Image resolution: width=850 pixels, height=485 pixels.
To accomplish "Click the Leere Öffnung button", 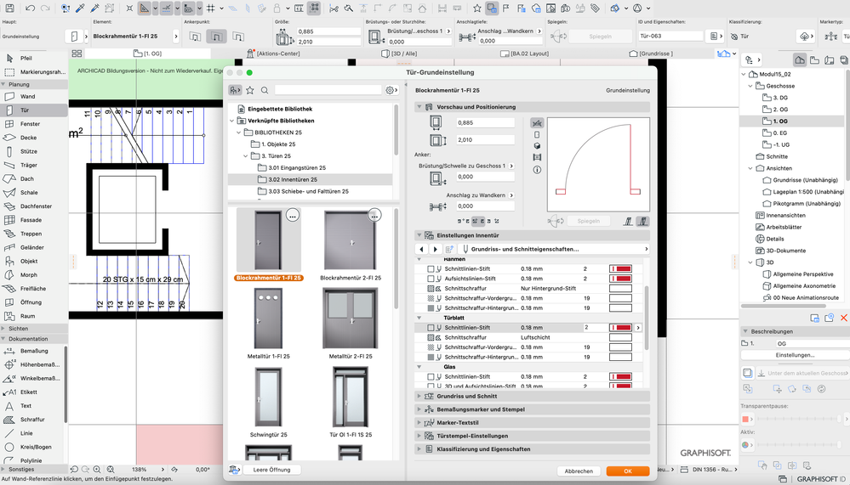I will click(271, 470).
